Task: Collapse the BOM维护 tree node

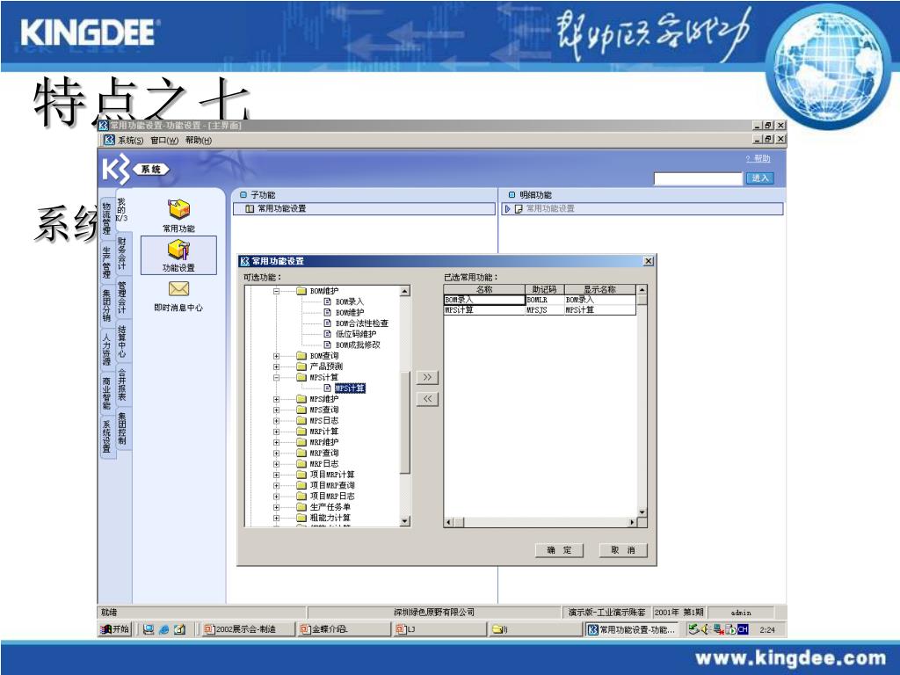Action: point(276,291)
